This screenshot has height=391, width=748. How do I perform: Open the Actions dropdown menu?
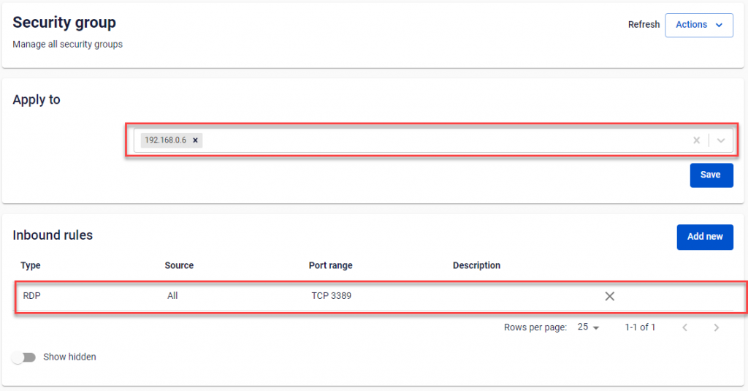click(698, 25)
